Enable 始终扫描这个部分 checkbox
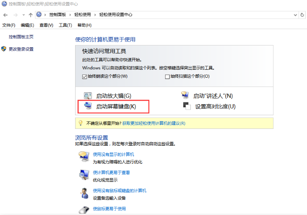This screenshot has height=215, width=307. (x=167, y=76)
